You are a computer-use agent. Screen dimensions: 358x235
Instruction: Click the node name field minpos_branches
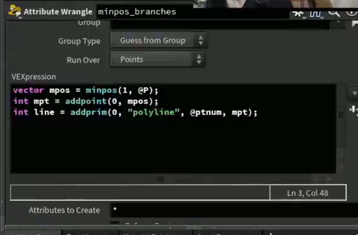(193, 12)
